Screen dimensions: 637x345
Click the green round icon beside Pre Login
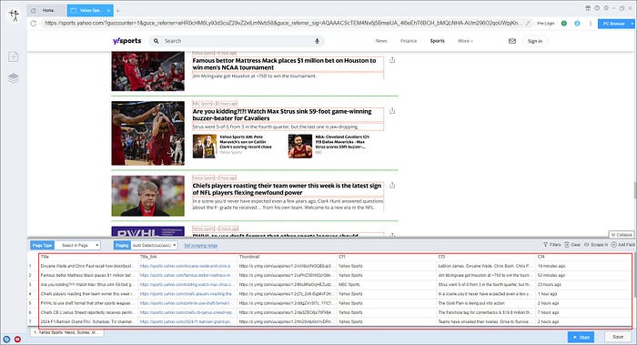pyautogui.click(x=564, y=24)
